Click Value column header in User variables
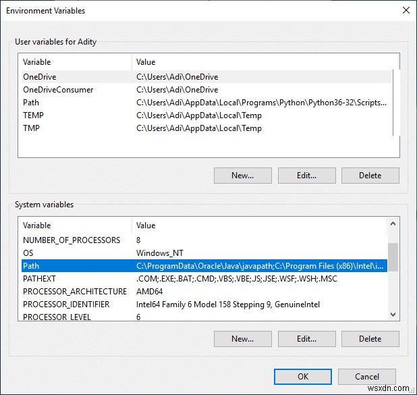The image size is (417, 395). 265,62
